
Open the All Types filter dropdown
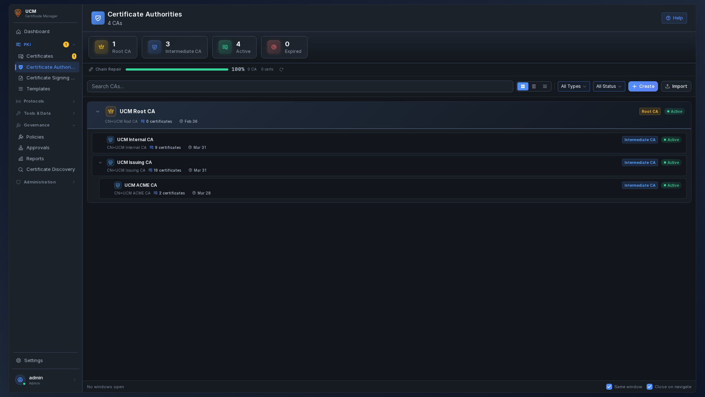[574, 86]
